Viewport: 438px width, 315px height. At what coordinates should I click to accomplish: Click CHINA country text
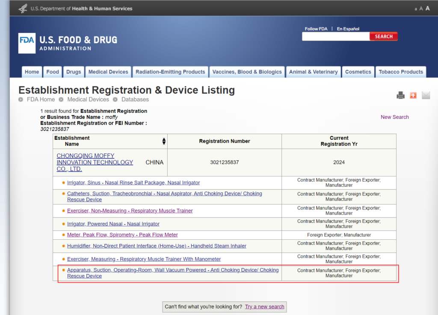pyautogui.click(x=154, y=162)
